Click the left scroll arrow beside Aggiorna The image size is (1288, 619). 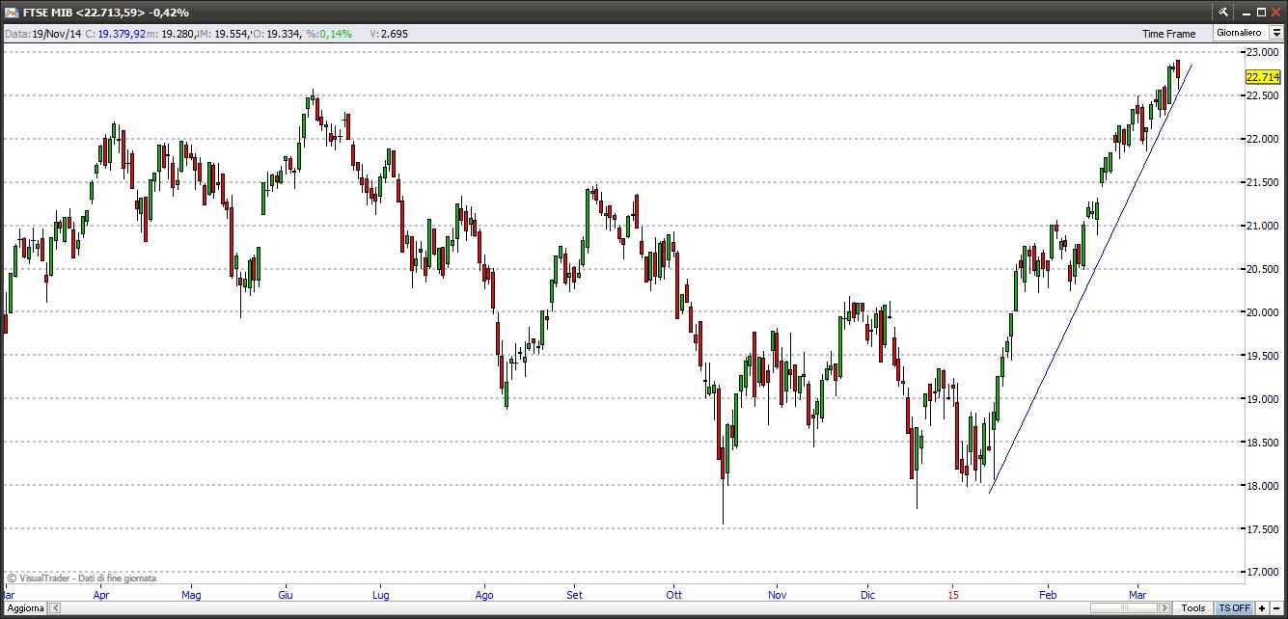55,608
